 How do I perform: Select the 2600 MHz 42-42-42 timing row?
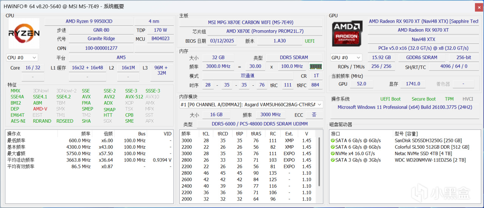(x=249, y=180)
